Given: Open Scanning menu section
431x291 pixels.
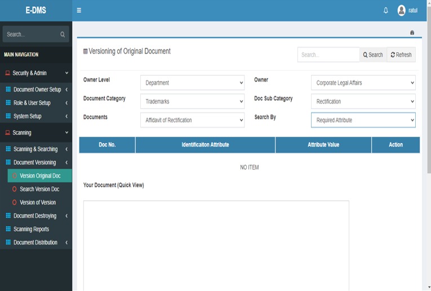Looking at the screenshot, I should (36, 133).
